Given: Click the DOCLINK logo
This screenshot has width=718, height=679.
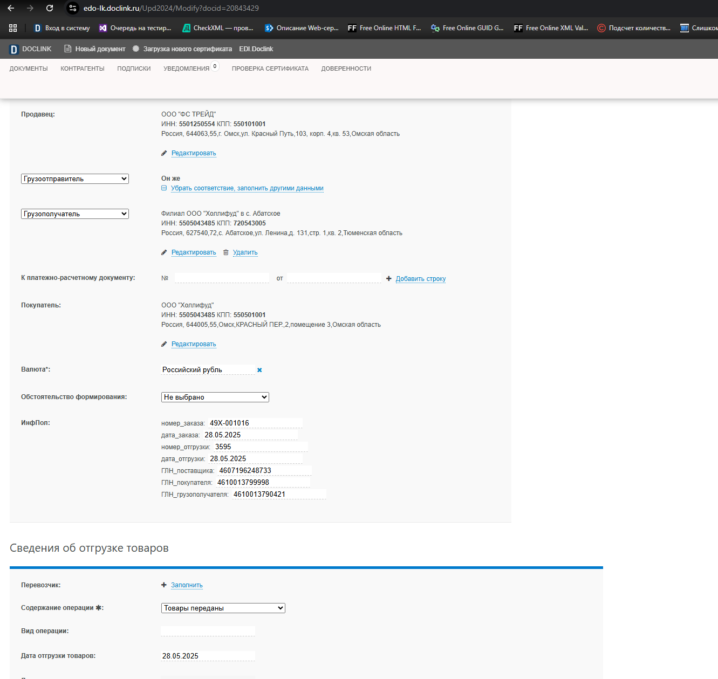Looking at the screenshot, I should [31, 49].
